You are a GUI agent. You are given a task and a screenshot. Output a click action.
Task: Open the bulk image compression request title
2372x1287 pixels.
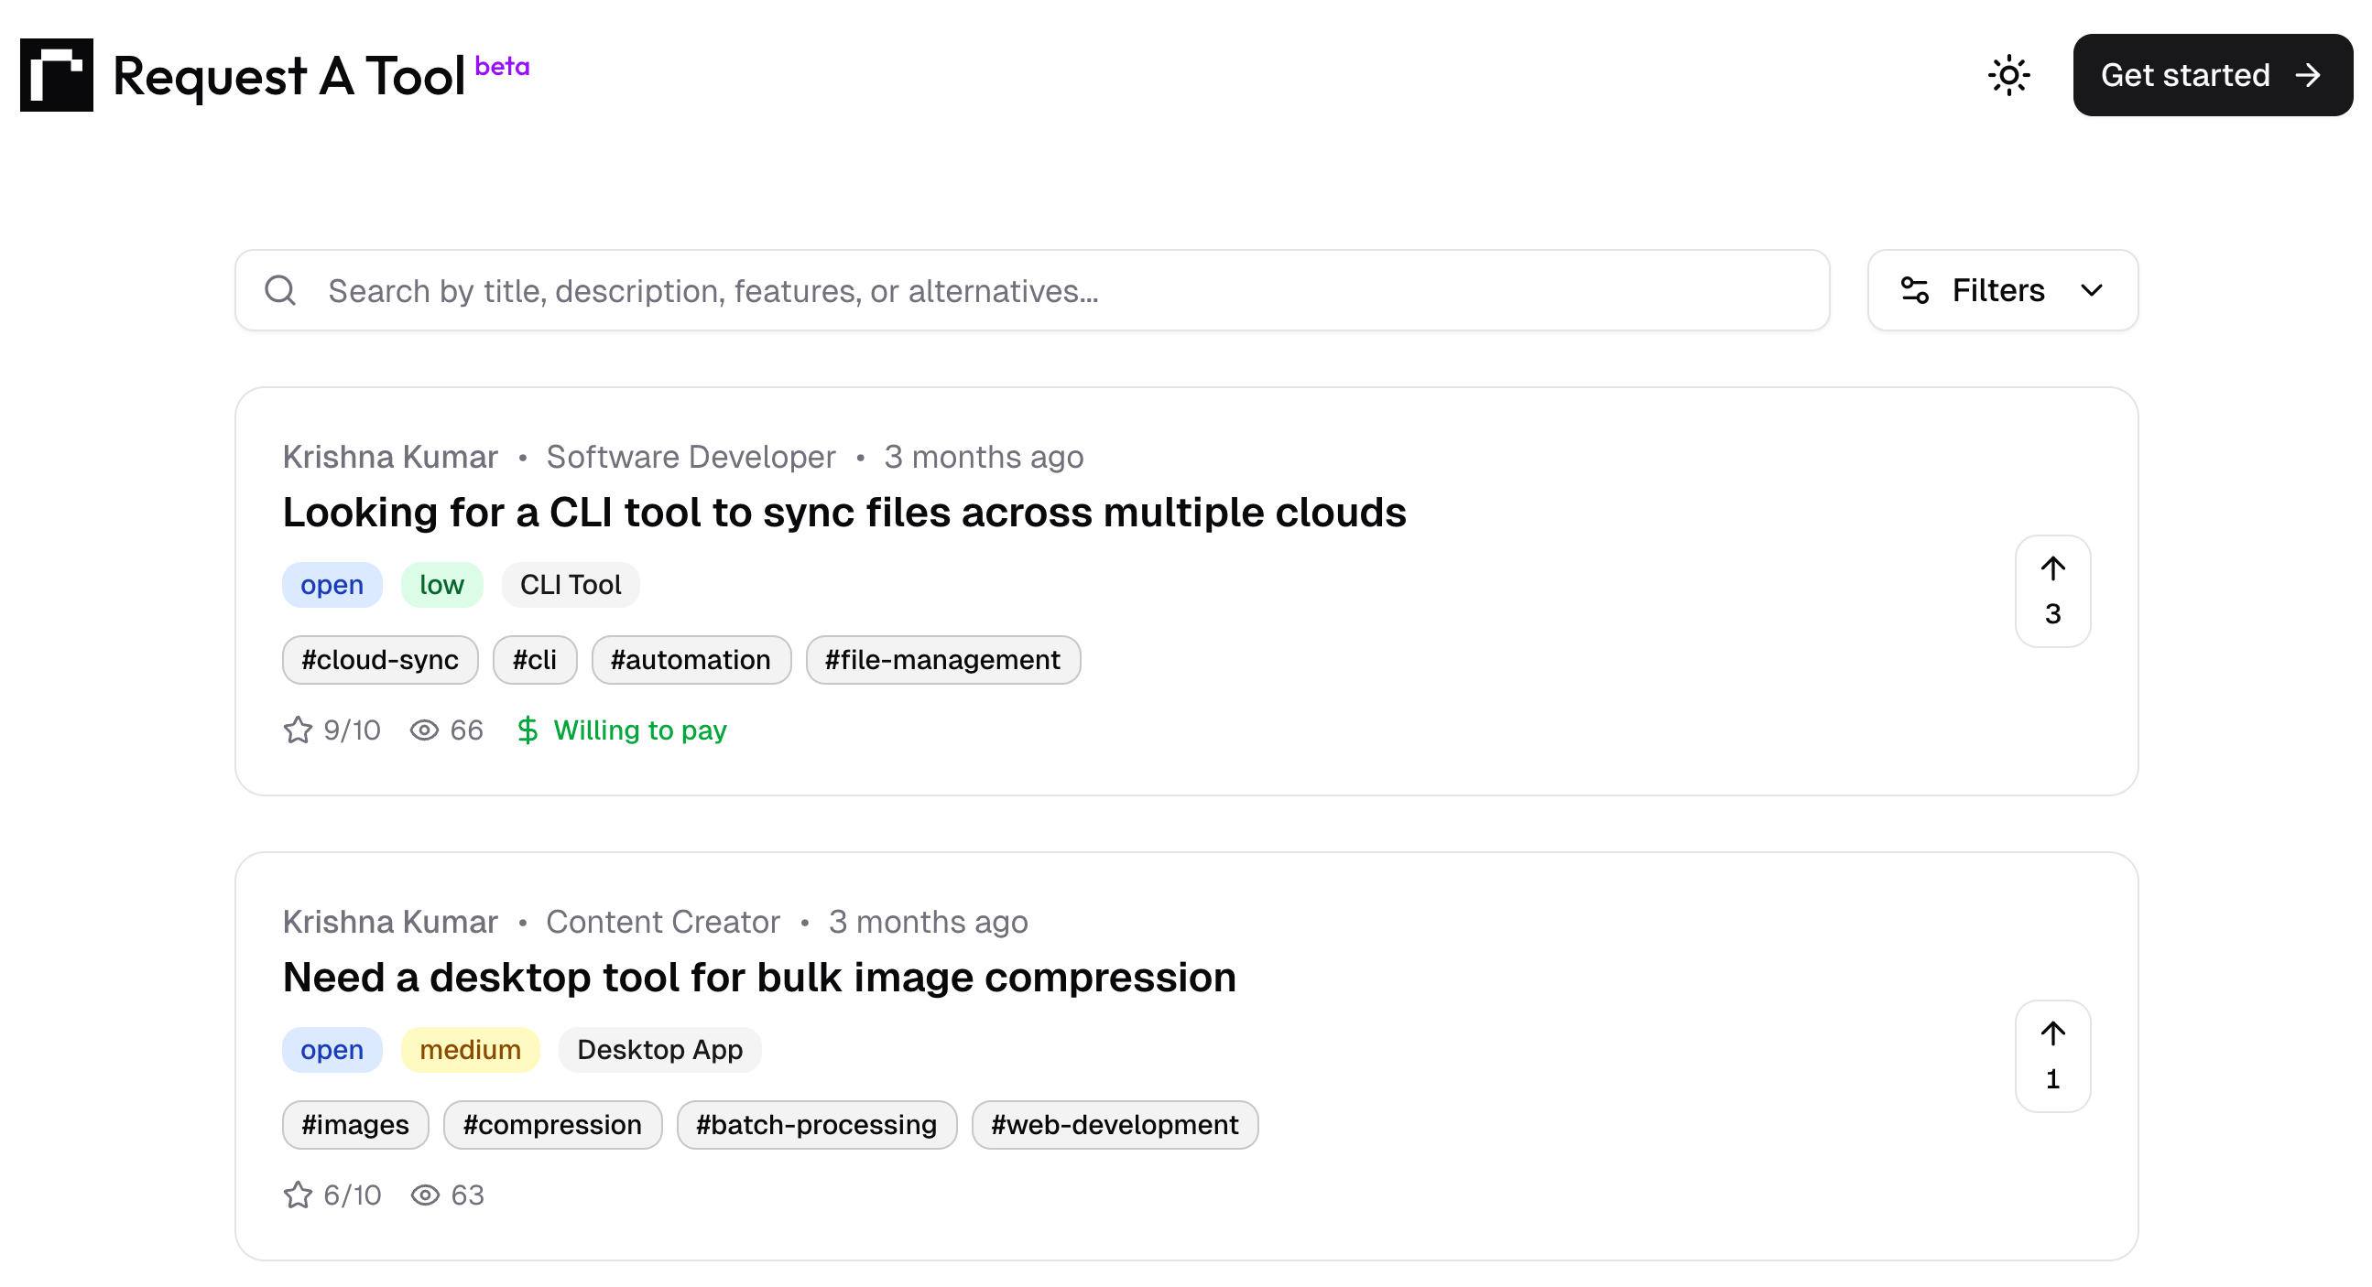tap(758, 978)
